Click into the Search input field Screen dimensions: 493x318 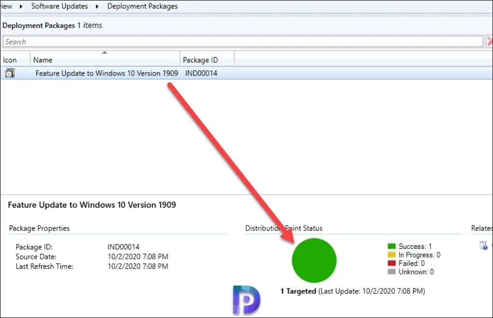pyautogui.click(x=243, y=42)
